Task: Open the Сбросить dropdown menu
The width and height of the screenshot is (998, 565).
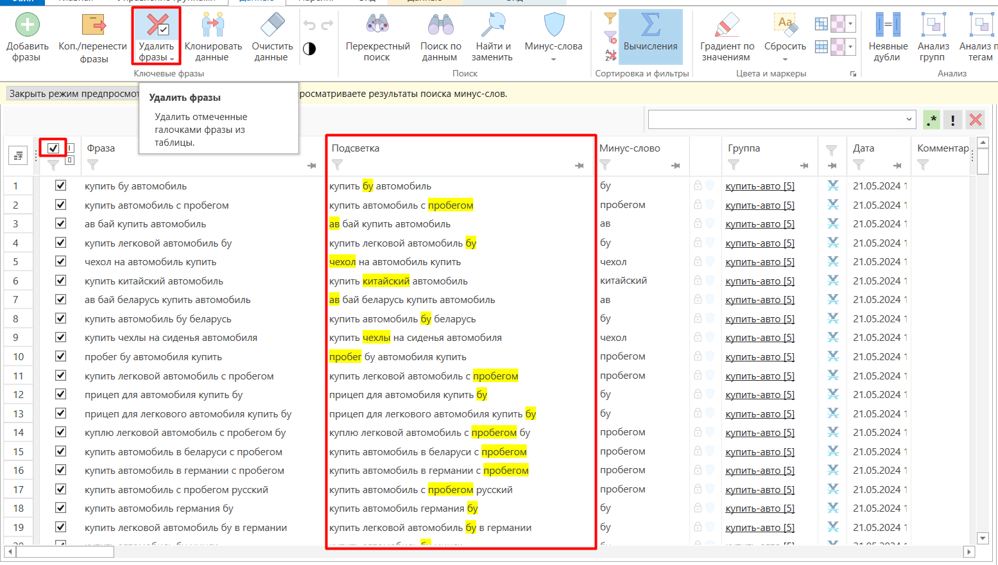Action: 785,59
